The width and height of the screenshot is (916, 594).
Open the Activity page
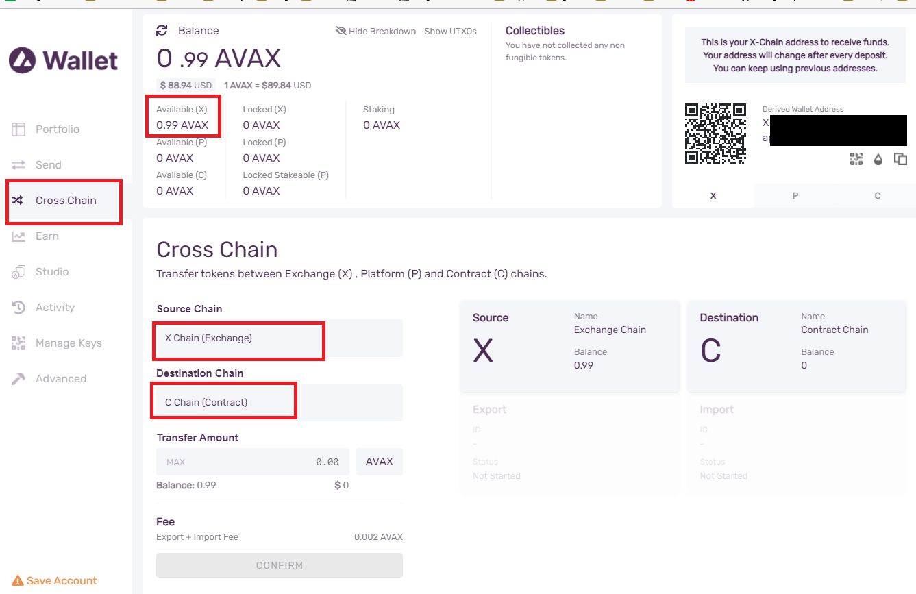point(55,307)
